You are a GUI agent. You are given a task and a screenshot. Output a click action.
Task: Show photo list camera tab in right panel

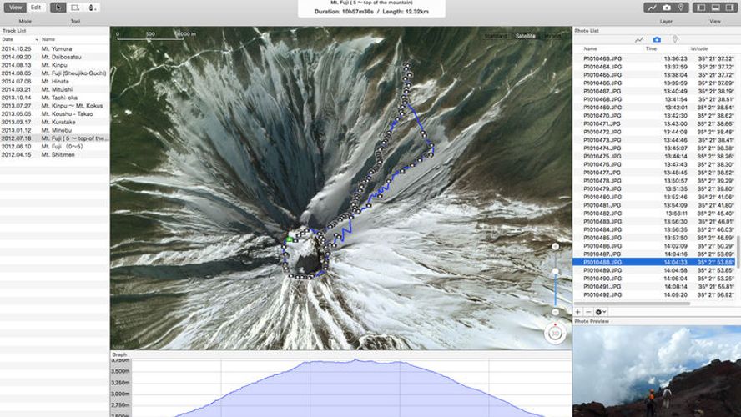click(x=657, y=40)
